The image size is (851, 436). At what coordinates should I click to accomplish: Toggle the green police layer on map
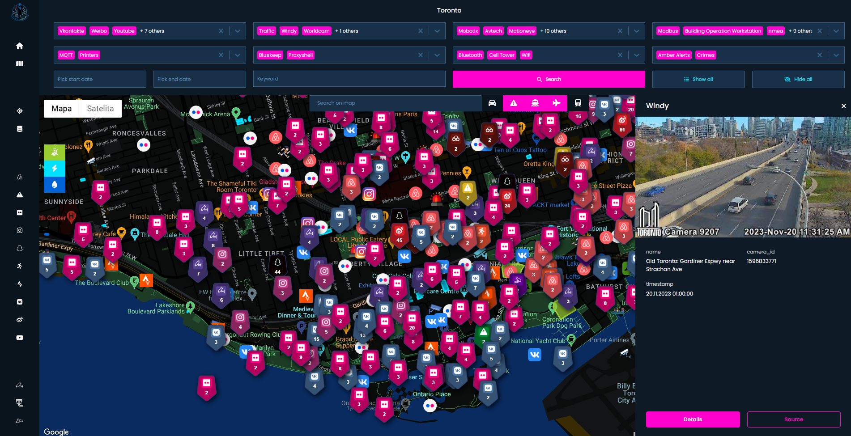click(x=55, y=152)
